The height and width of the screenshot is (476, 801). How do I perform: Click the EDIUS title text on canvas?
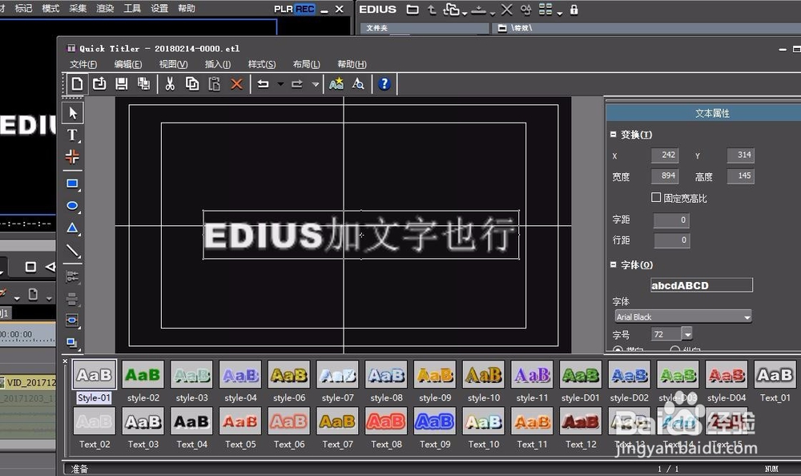pyautogui.click(x=360, y=235)
